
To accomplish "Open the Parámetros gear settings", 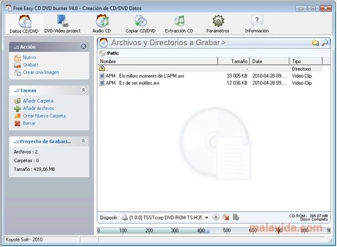I will tap(218, 24).
